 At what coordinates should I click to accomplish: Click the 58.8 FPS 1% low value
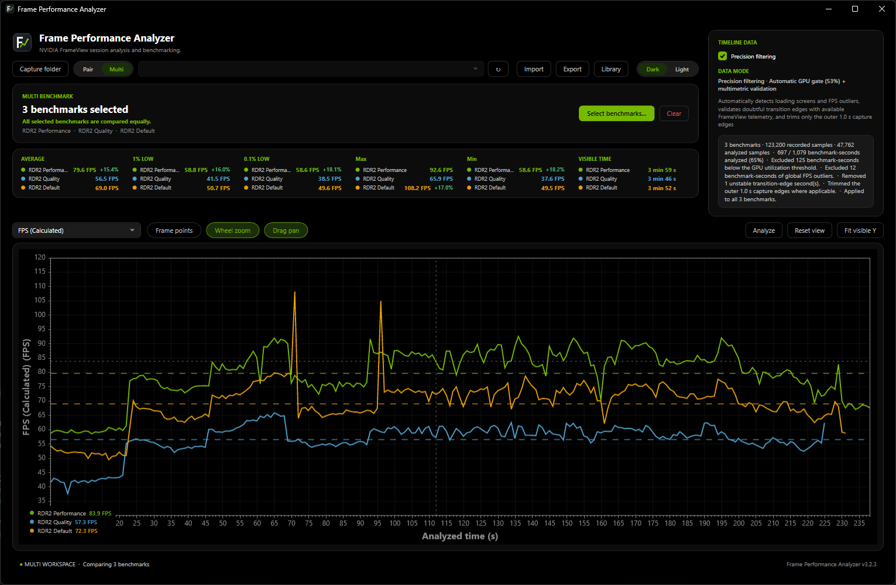tap(196, 170)
